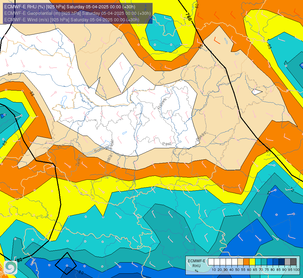Click the legend tick label 95
Screen dimensions: 303x278
click(290, 270)
